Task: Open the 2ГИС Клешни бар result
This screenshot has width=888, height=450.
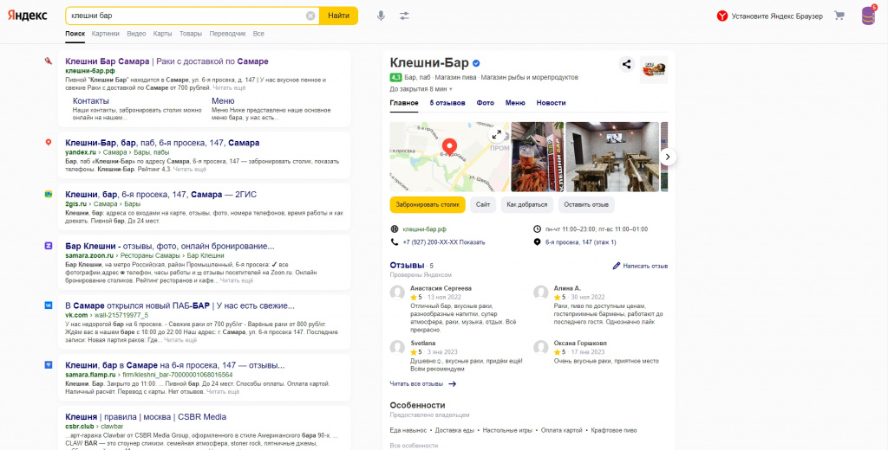Action: 160,195
